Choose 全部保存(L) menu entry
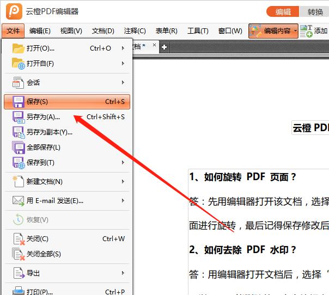Image resolution: width=329 pixels, height=295 pixels. pos(67,147)
